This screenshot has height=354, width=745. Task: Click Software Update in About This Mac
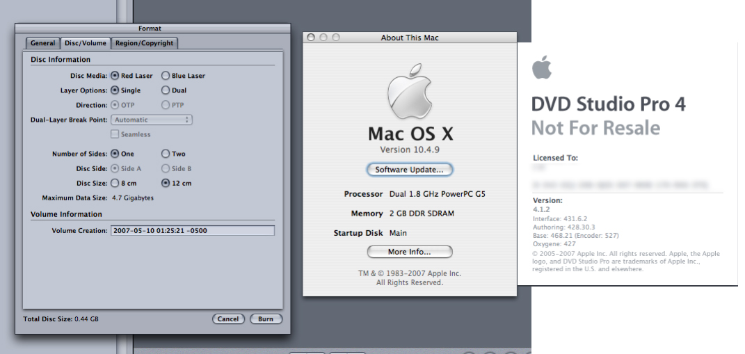click(x=410, y=170)
